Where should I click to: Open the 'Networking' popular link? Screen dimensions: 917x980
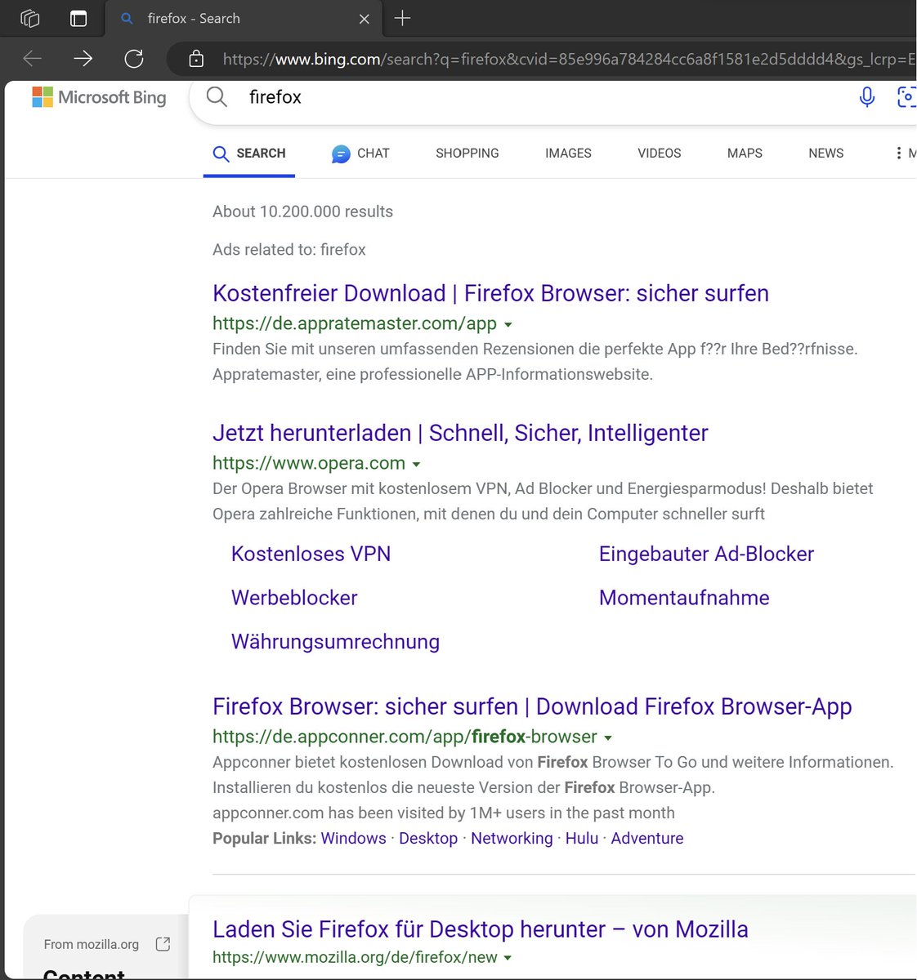pyautogui.click(x=512, y=838)
